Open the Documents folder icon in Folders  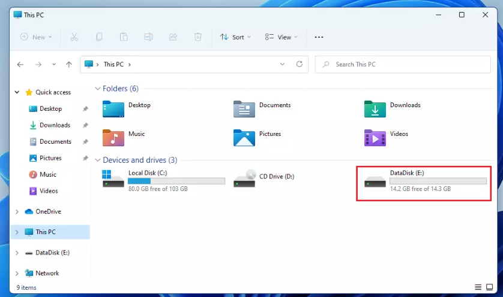coord(244,109)
